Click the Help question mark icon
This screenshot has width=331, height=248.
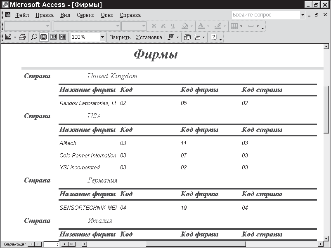(214, 37)
